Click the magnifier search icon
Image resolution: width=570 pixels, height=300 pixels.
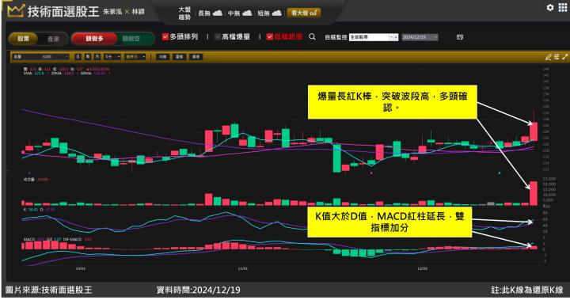312,36
